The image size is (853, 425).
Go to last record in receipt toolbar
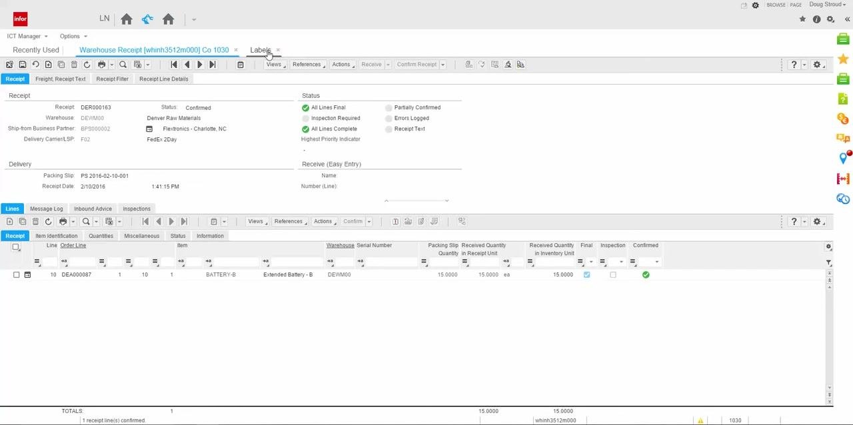click(x=212, y=65)
